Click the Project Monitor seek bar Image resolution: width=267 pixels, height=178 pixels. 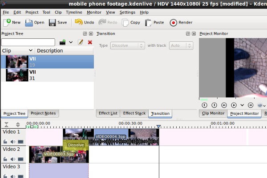coord(233,99)
